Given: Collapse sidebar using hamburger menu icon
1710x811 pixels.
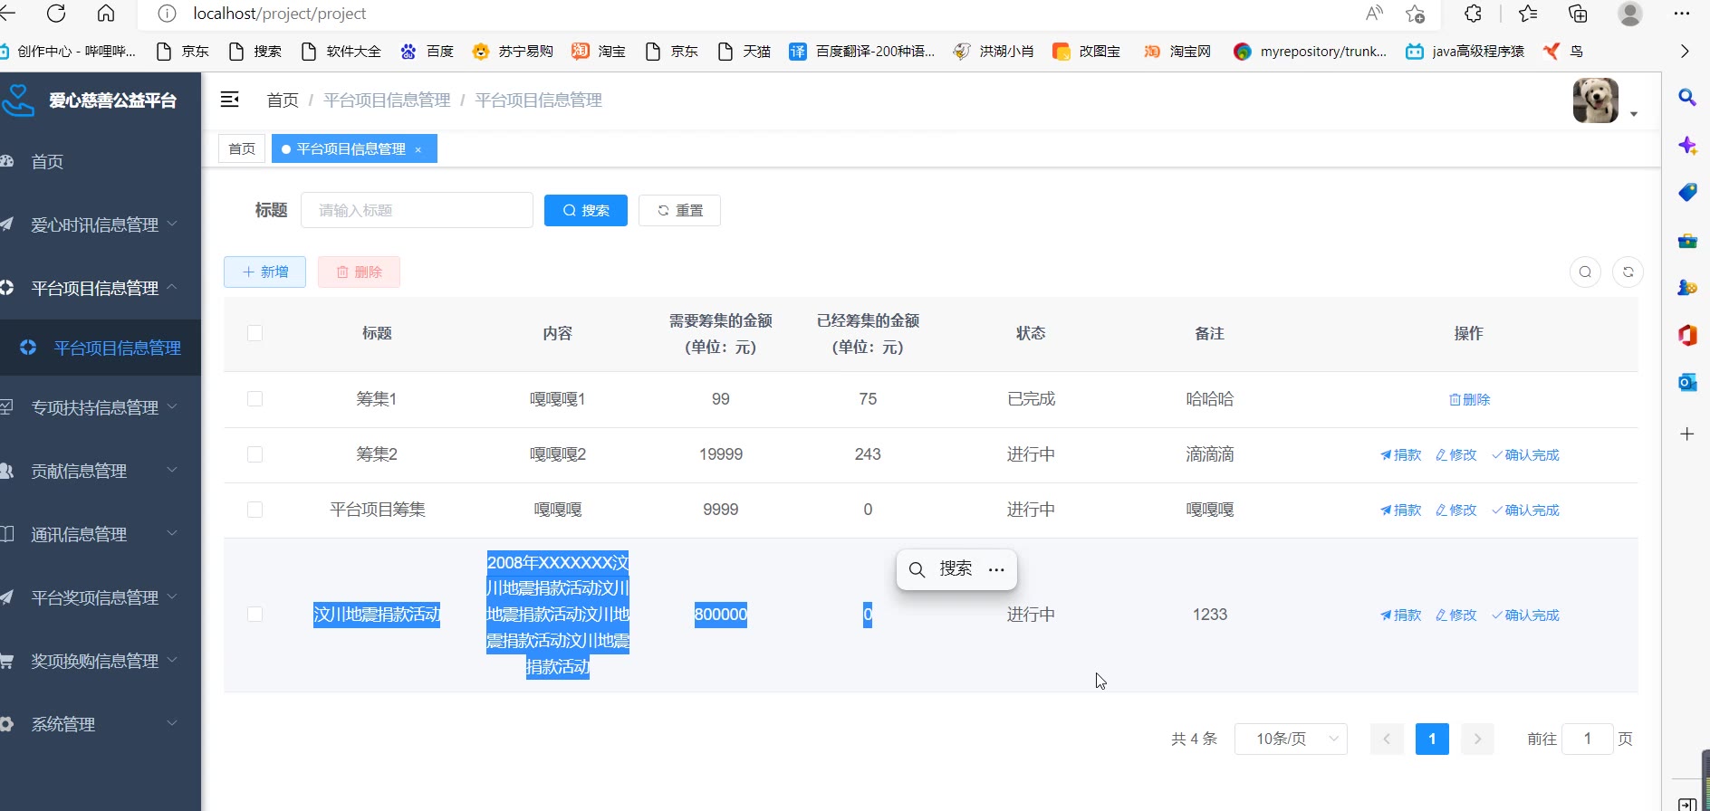Looking at the screenshot, I should point(230,100).
